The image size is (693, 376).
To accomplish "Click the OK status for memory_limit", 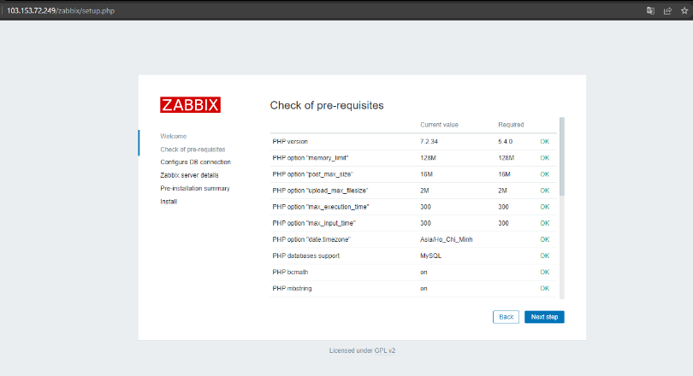I will [544, 158].
